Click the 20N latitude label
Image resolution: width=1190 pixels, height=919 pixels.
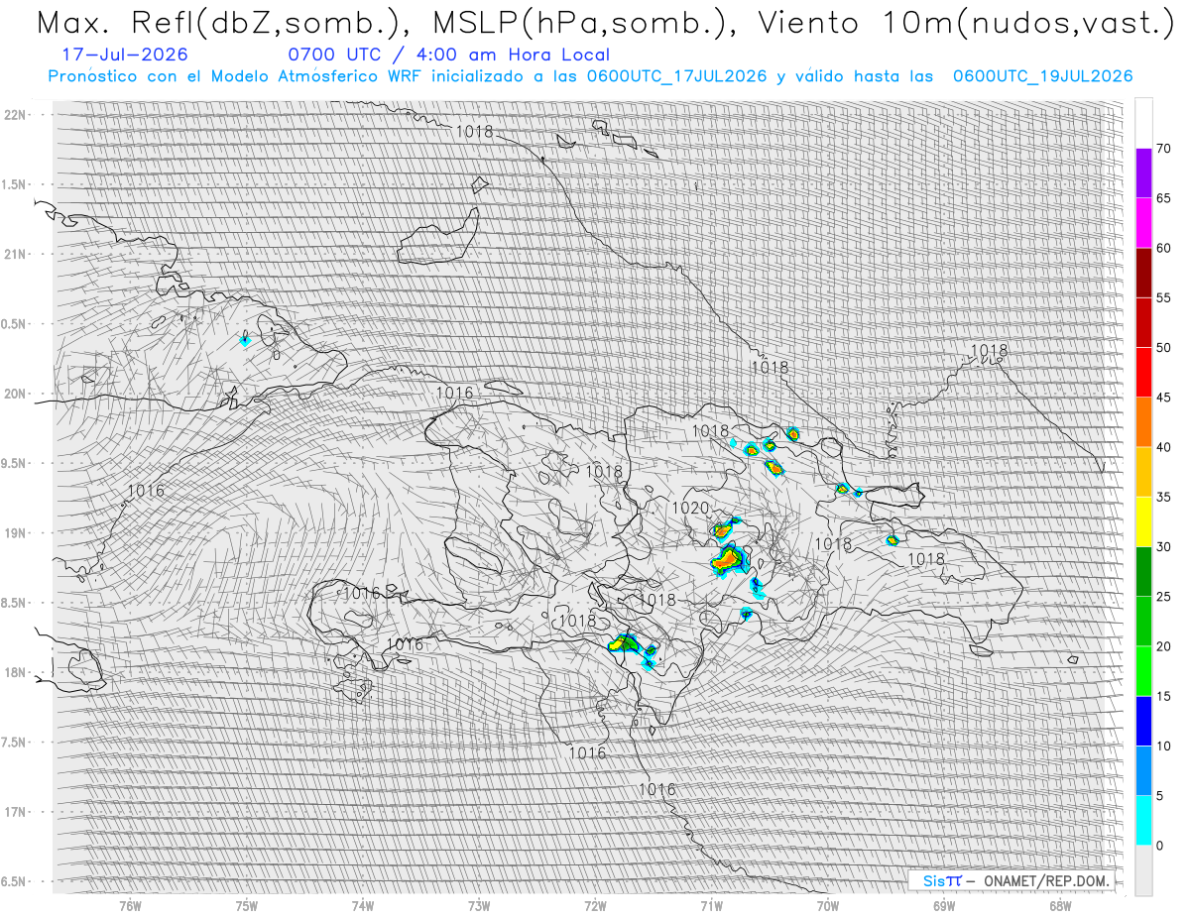coord(17,394)
